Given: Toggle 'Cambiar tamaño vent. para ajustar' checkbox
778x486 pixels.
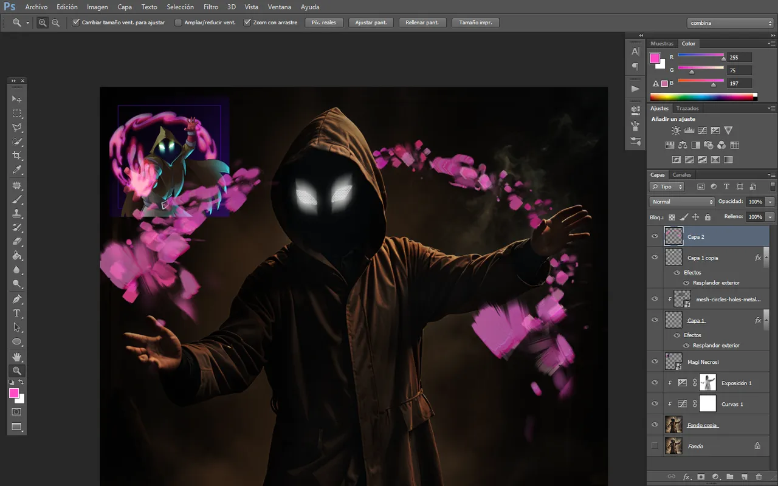Looking at the screenshot, I should [76, 22].
